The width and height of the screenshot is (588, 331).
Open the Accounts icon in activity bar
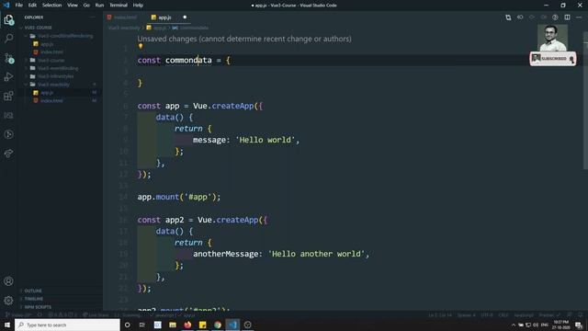point(8,281)
